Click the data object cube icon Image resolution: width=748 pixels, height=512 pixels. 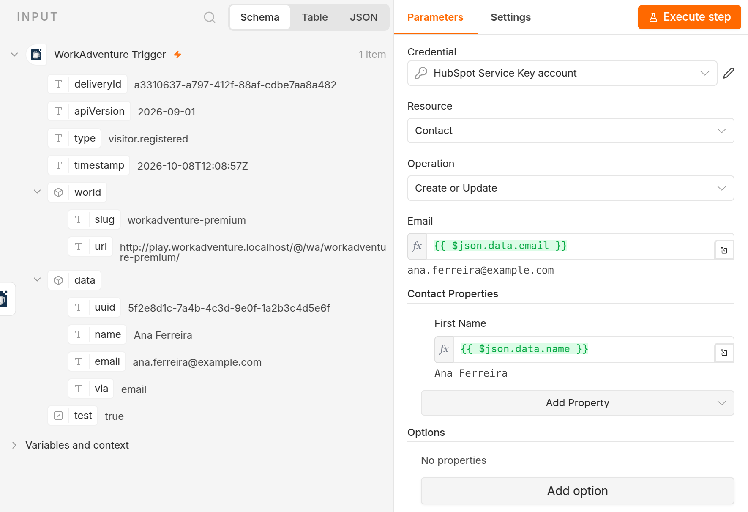click(x=58, y=280)
